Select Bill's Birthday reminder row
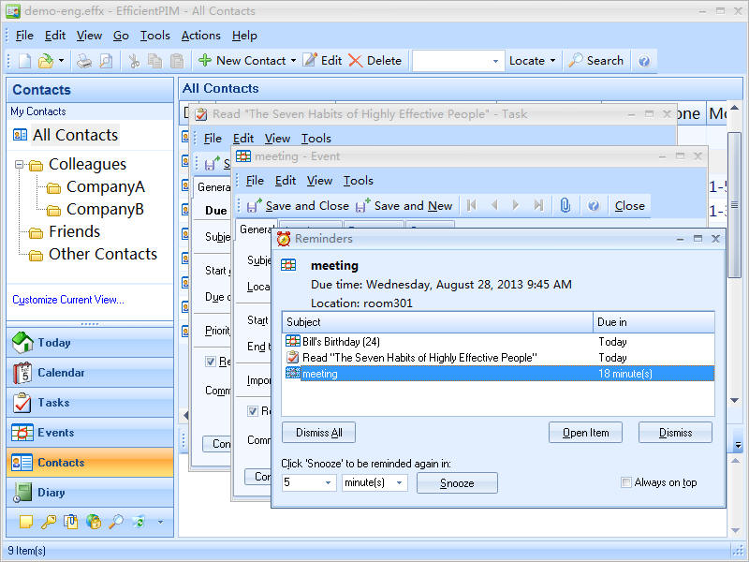Image resolution: width=749 pixels, height=562 pixels. pyautogui.click(x=341, y=342)
